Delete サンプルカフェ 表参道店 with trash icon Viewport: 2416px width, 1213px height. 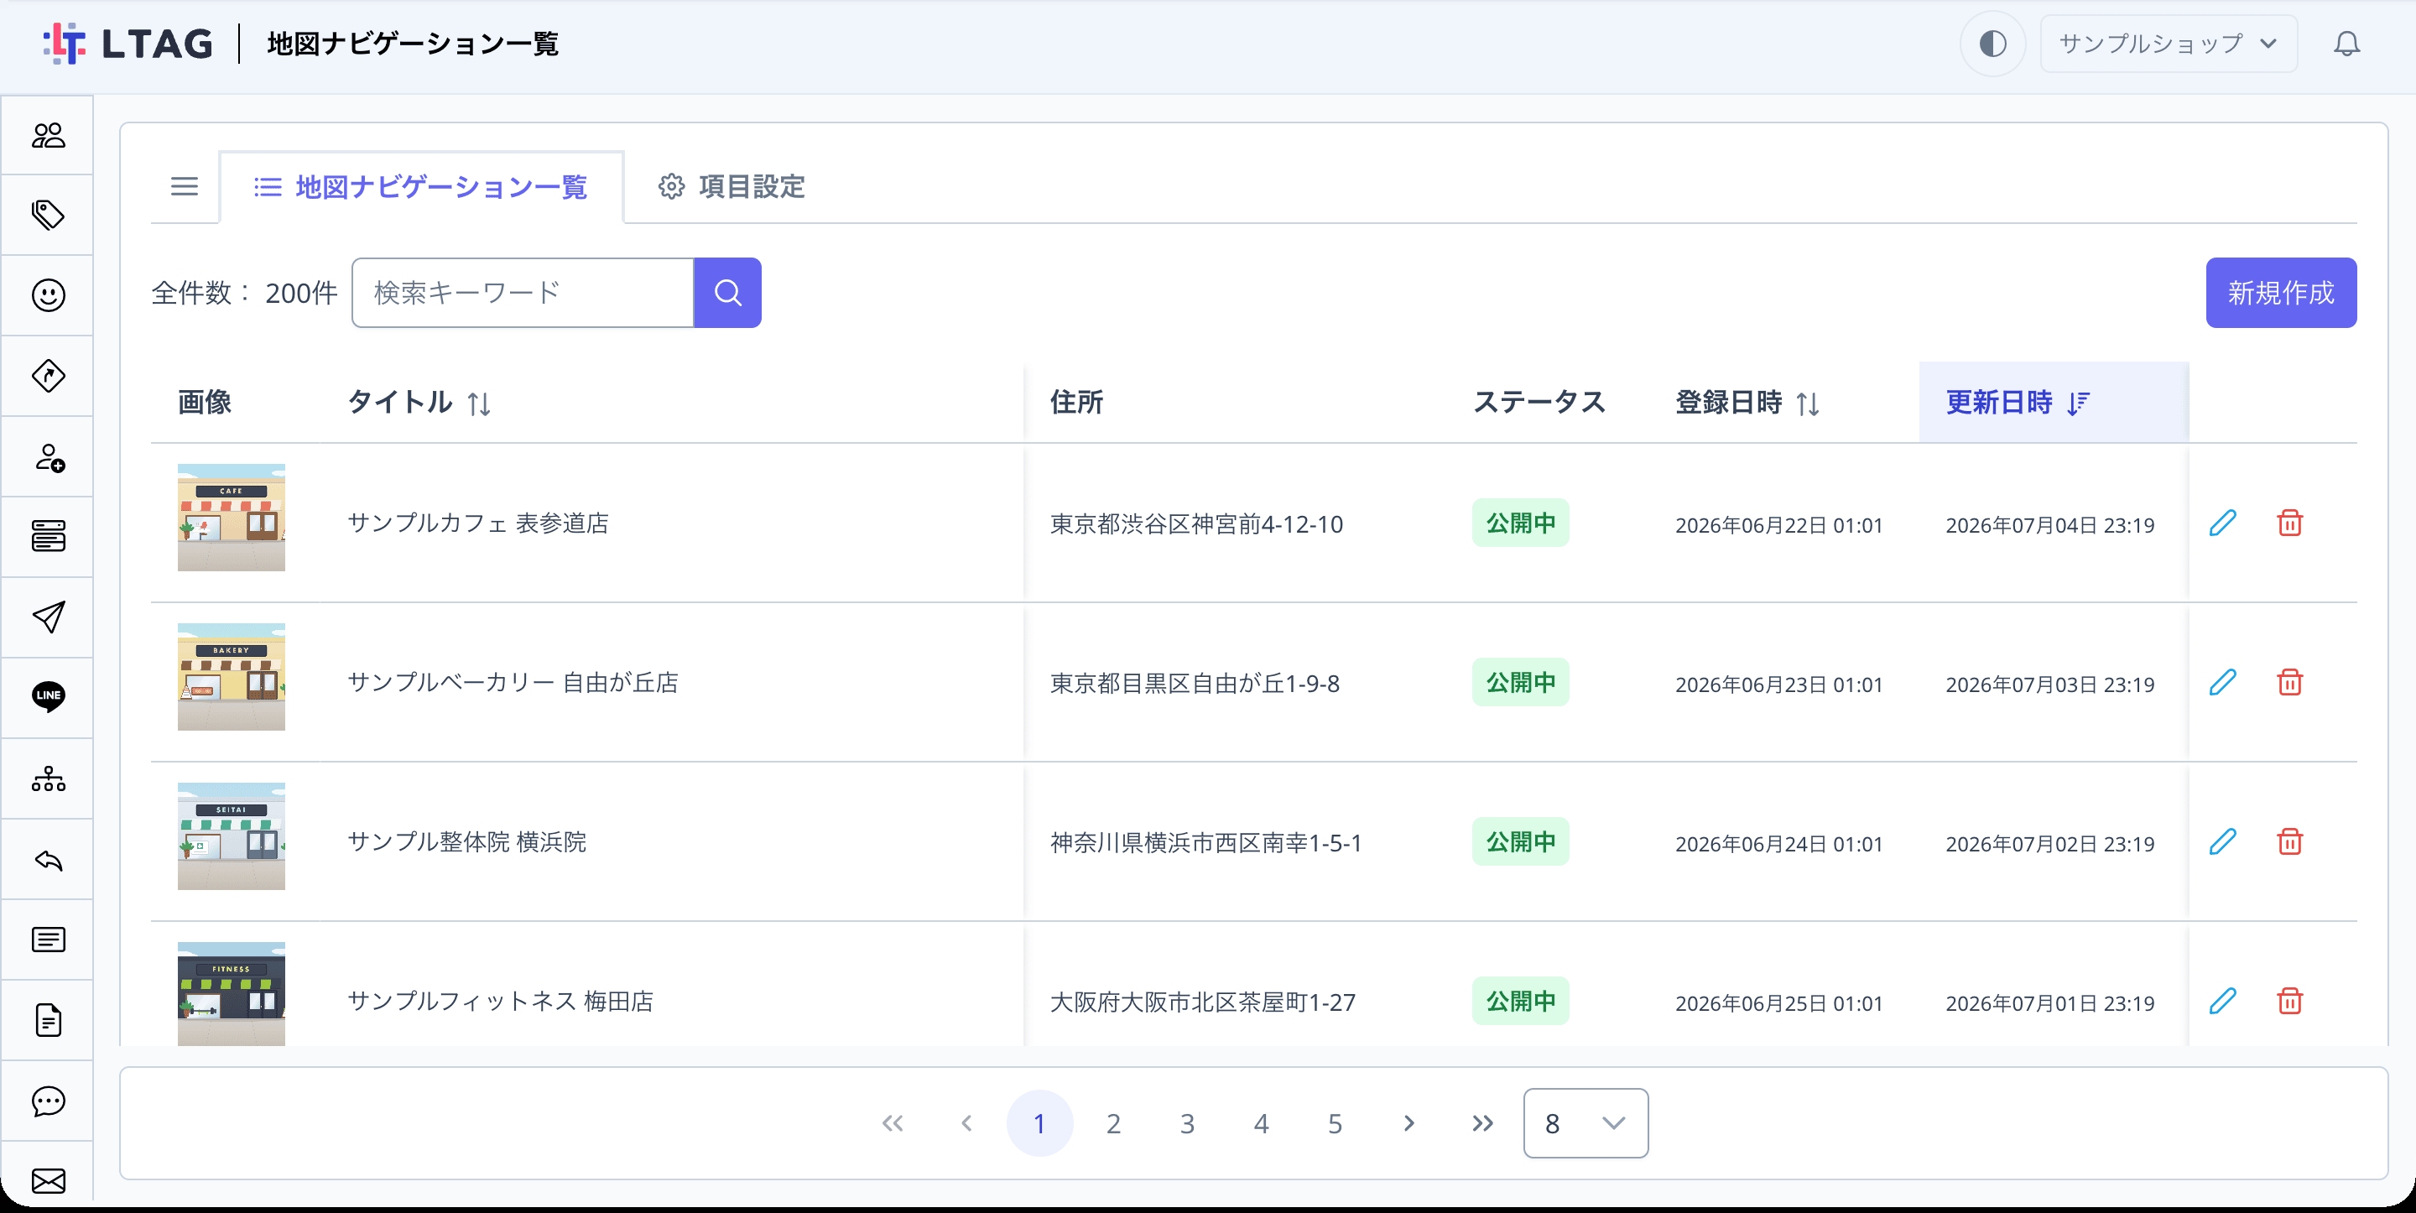[x=2289, y=523]
